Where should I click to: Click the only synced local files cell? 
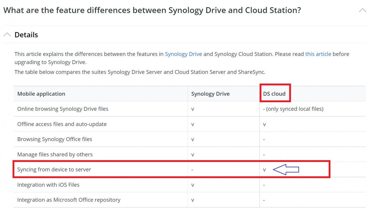point(293,109)
